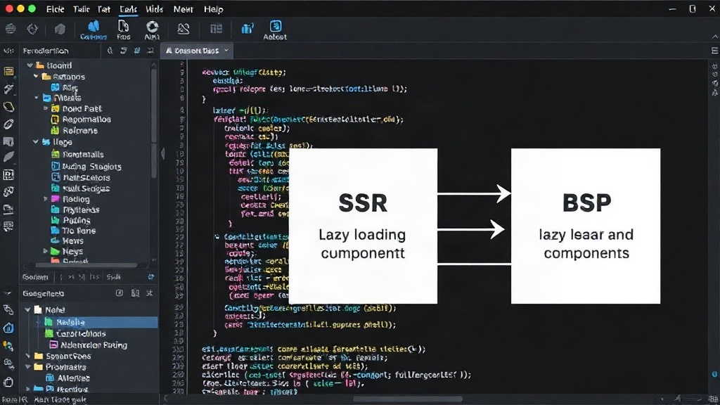
Task: Select Ademnrior Paring item
Action: [94, 345]
